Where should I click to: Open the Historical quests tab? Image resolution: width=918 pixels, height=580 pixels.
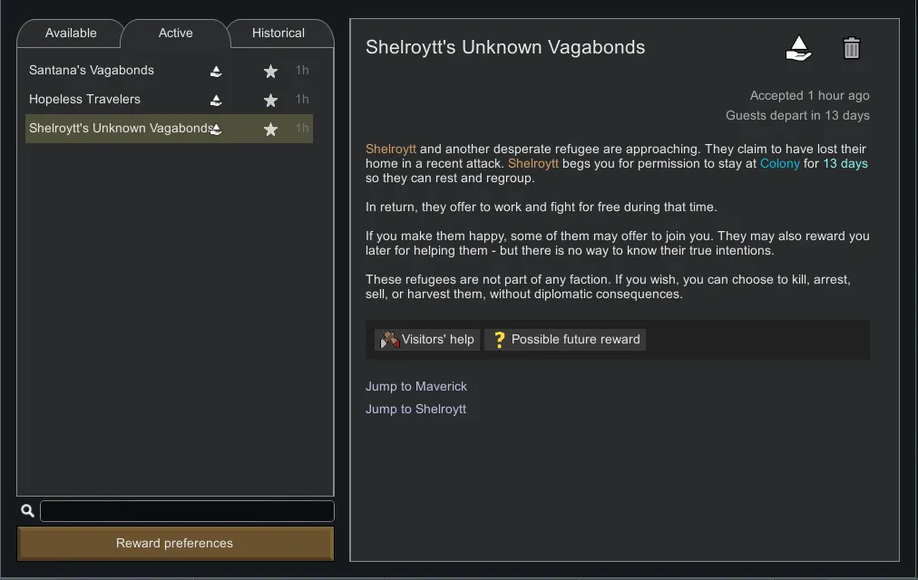click(278, 34)
